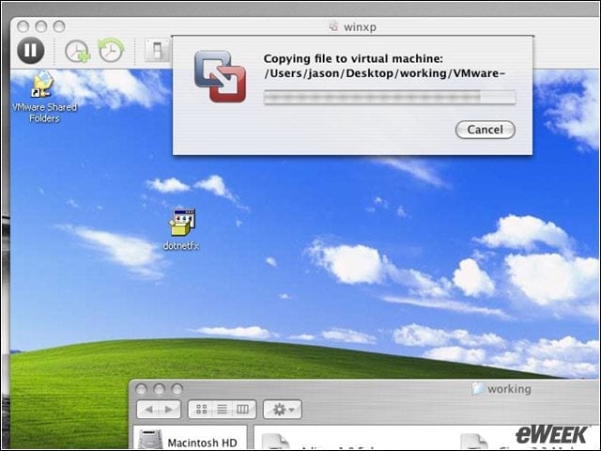Open the Finder gear action menu
This screenshot has height=451, width=601.
[283, 410]
